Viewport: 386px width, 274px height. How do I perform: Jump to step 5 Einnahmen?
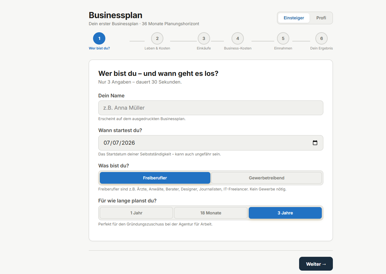point(283,41)
